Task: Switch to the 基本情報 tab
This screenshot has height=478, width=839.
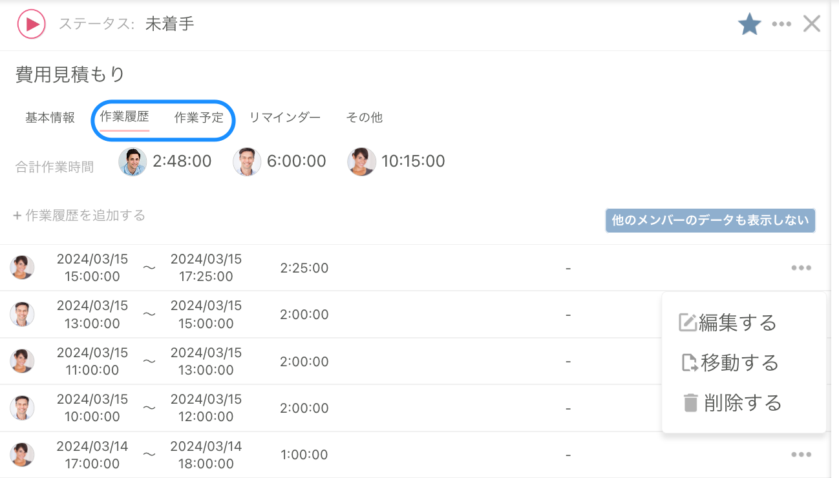Action: [x=49, y=117]
